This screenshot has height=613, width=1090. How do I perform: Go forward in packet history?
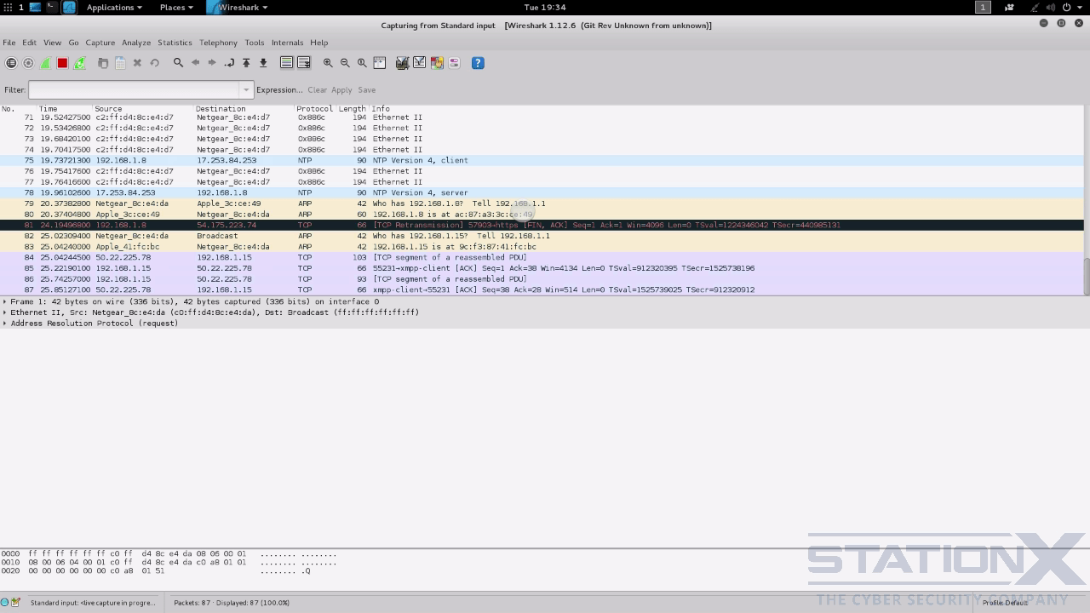[x=212, y=63]
